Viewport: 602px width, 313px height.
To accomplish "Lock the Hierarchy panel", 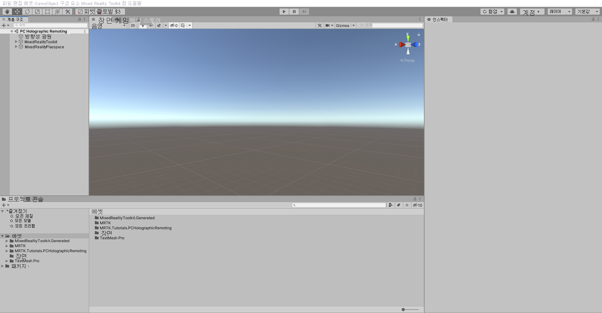I will click(79, 19).
